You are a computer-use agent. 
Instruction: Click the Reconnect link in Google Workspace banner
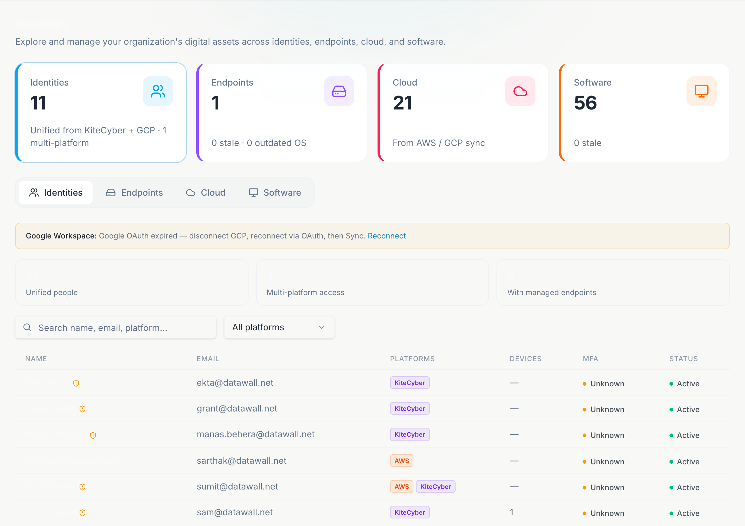point(386,236)
